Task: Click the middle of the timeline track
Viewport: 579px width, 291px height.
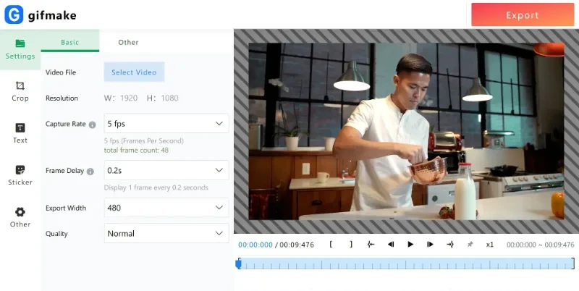Action: tap(405, 263)
